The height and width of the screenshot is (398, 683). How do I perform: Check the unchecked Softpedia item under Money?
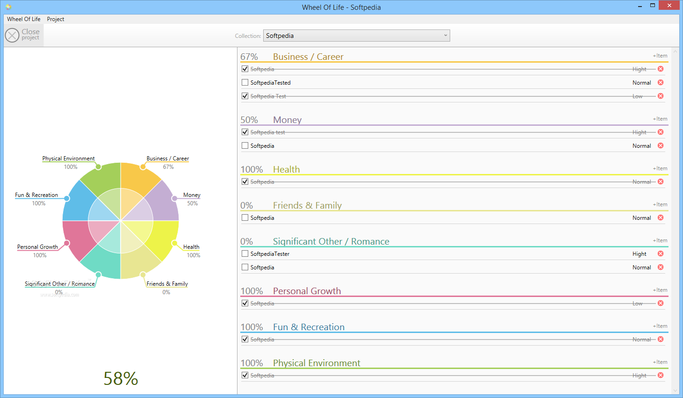pos(245,145)
